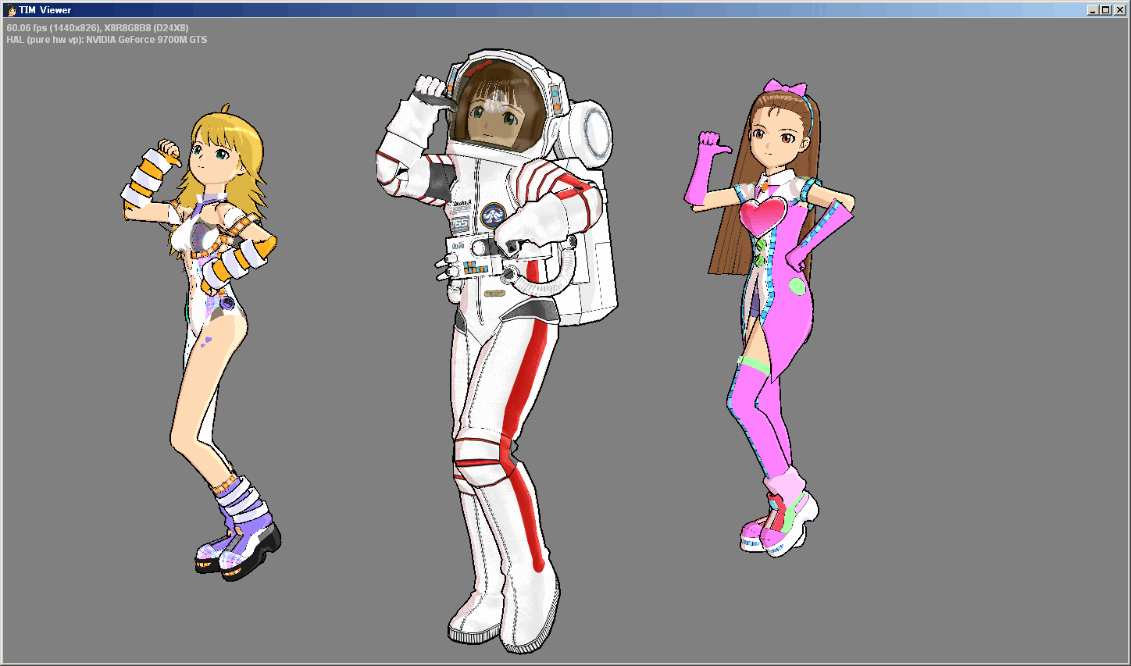Click the "TIM Viewer" title text
The height and width of the screenshot is (666, 1131).
coord(45,10)
